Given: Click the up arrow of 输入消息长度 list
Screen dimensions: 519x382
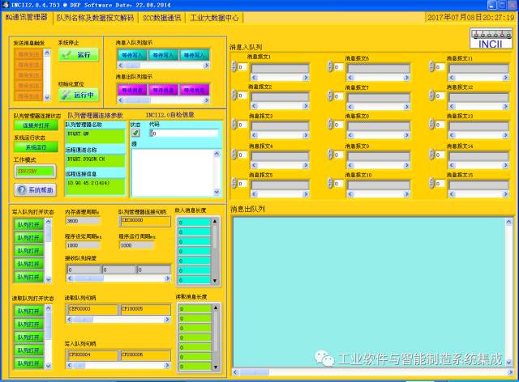Looking at the screenshot, I should 215,221.
